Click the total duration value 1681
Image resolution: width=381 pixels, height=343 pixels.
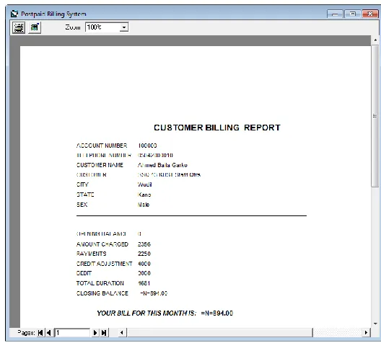tap(144, 283)
